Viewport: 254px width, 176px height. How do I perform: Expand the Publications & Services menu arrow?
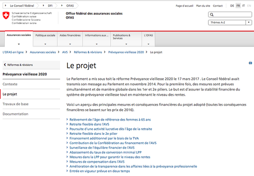click(126, 44)
